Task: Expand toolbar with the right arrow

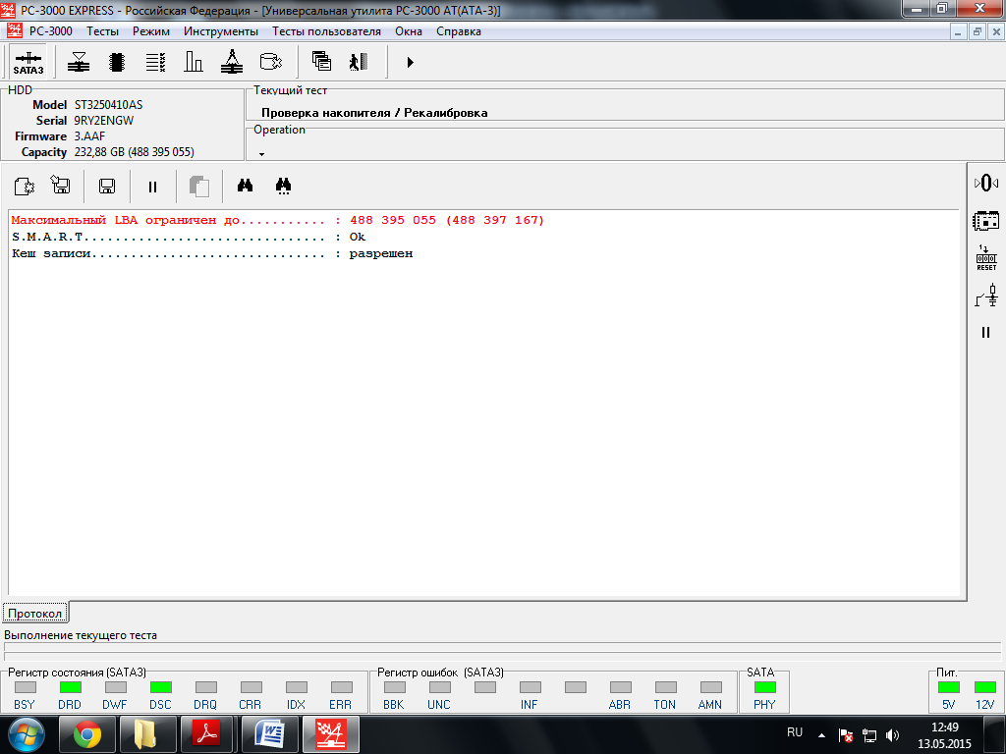Action: (411, 62)
